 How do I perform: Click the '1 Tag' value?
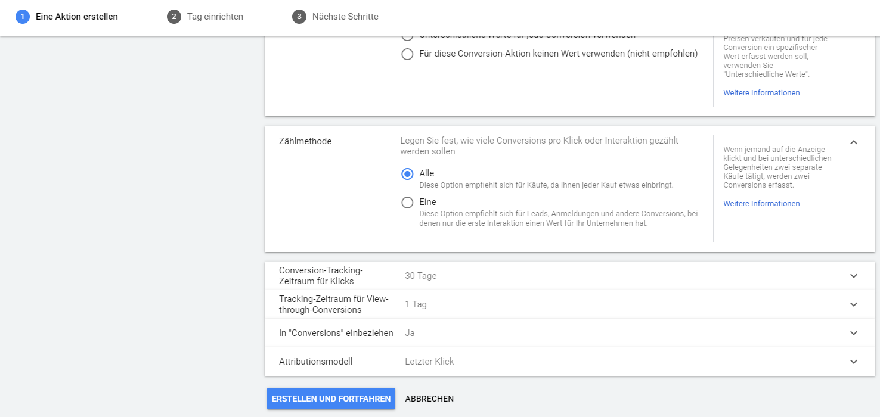(x=416, y=304)
